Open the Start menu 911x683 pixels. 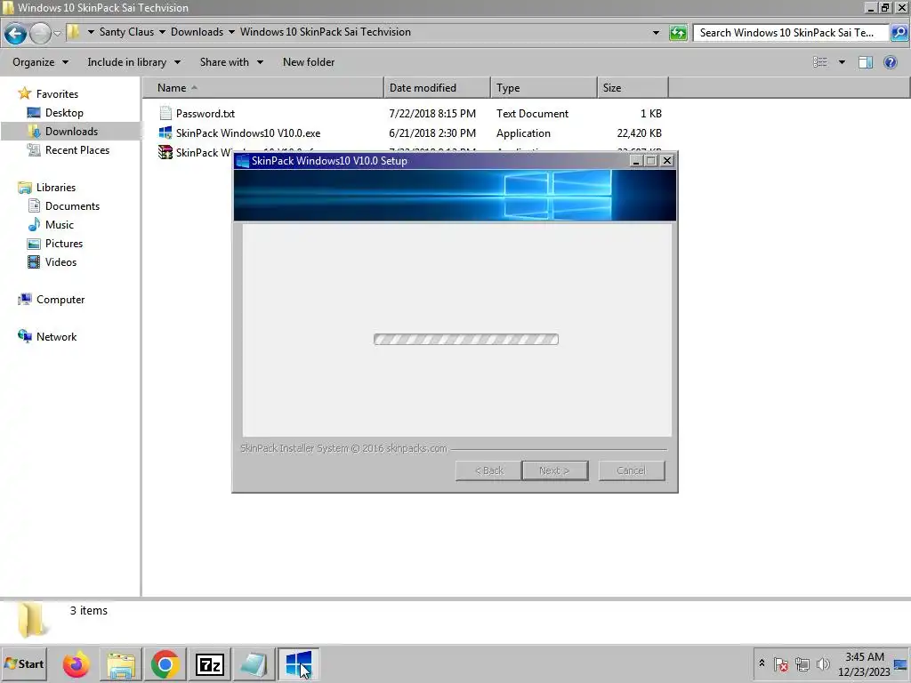pyautogui.click(x=24, y=663)
